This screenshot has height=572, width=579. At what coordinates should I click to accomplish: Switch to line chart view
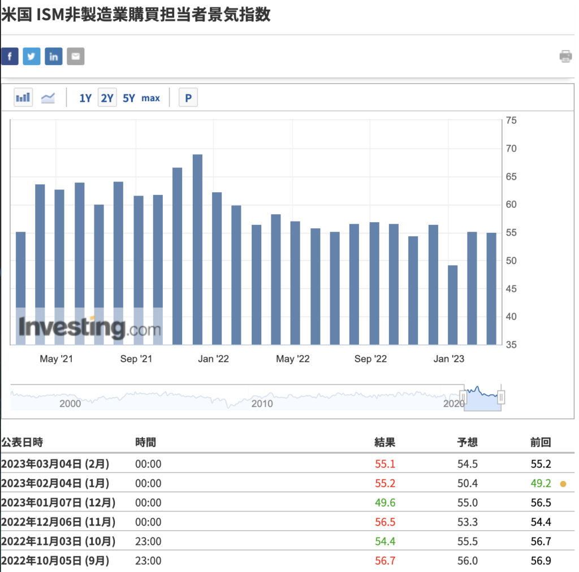click(48, 98)
